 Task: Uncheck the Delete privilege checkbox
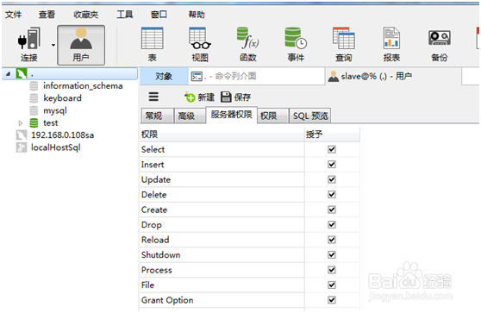[332, 195]
